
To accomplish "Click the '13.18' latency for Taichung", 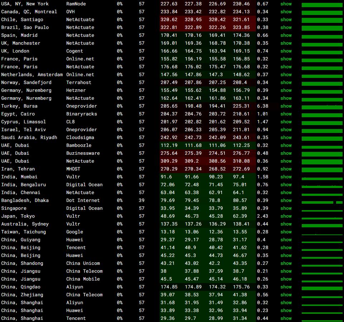I will (168, 232).
